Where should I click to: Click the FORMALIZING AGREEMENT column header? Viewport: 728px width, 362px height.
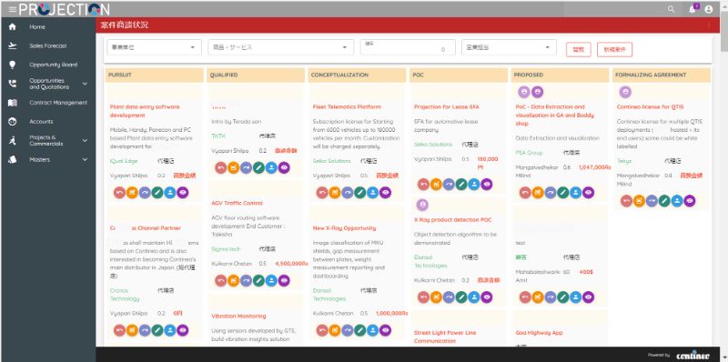(662, 75)
